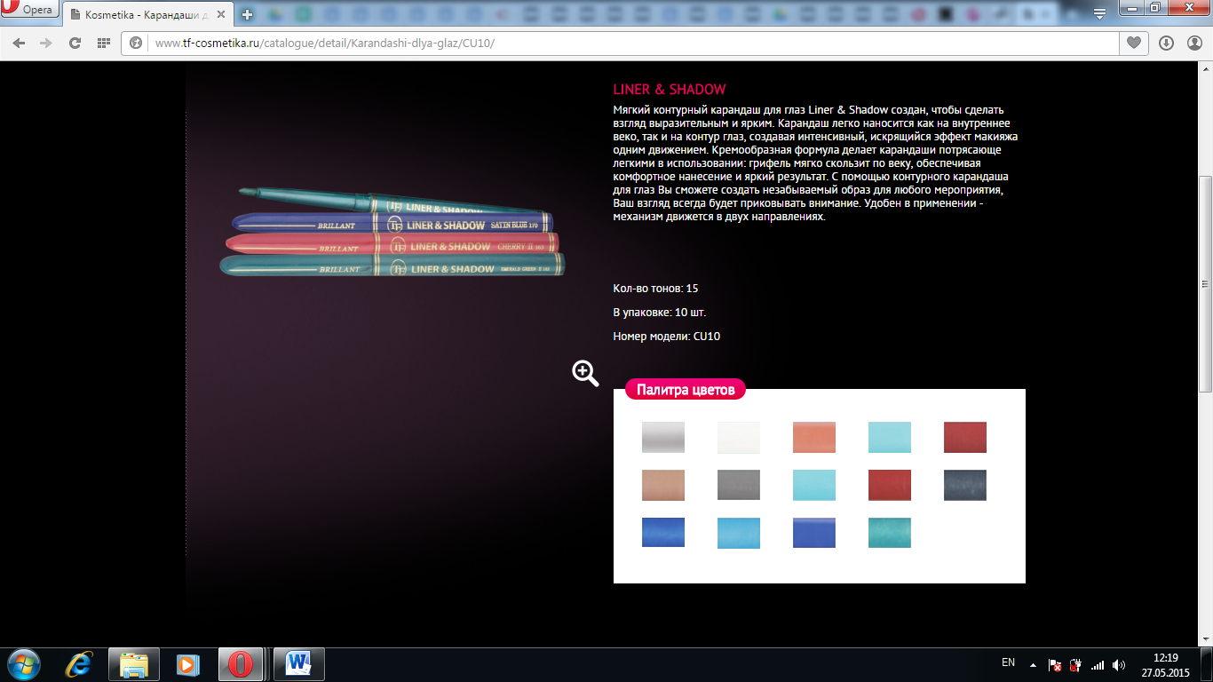Screen dimensions: 1213x682
Task: Select the text Номер модели: CU10
Action: click(666, 337)
